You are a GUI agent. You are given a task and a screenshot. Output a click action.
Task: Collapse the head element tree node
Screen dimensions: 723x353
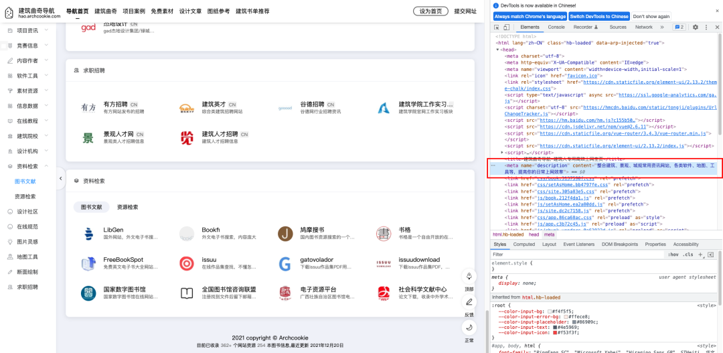point(498,50)
